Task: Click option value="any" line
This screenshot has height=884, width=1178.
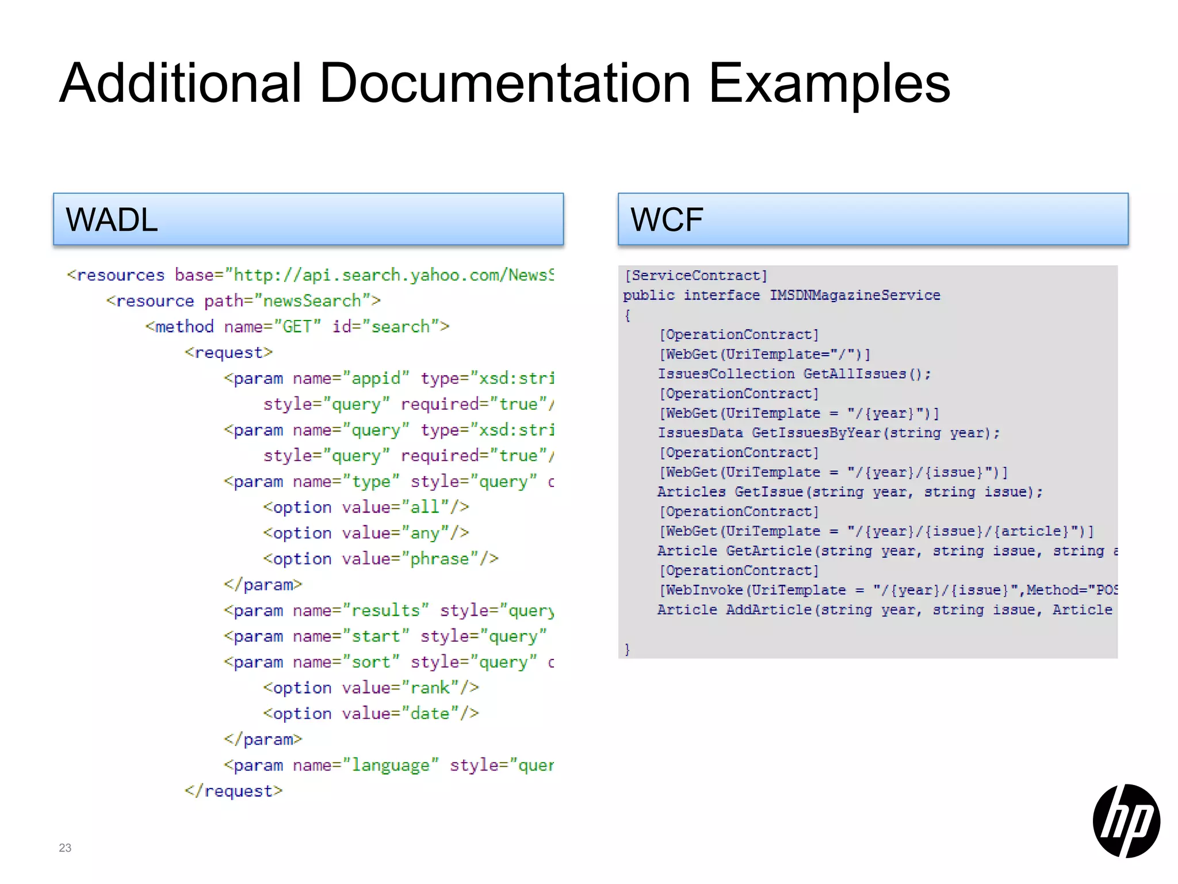Action: [366, 534]
